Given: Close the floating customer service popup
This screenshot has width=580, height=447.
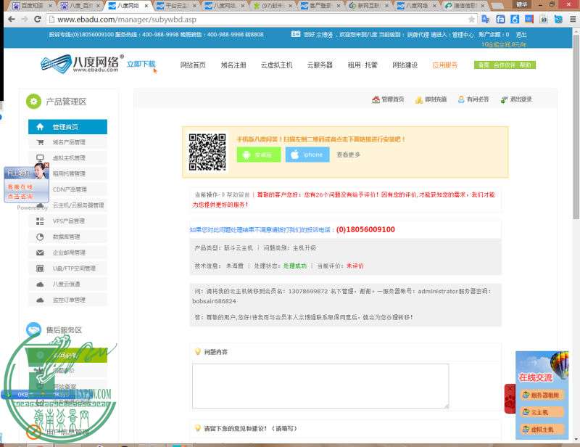Looking at the screenshot, I should click(x=46, y=165).
